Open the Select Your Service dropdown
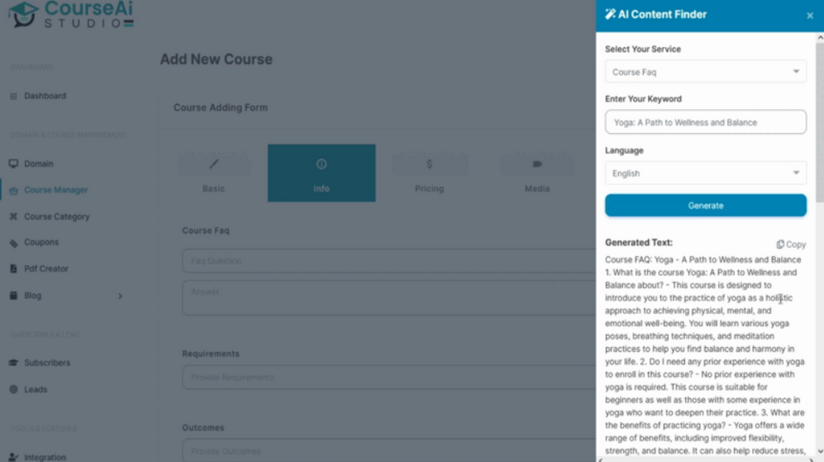This screenshot has width=824, height=462. point(706,72)
